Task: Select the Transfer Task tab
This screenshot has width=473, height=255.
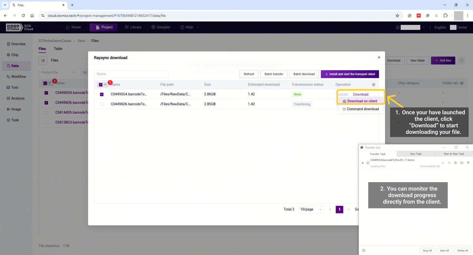Action: pyautogui.click(x=378, y=154)
